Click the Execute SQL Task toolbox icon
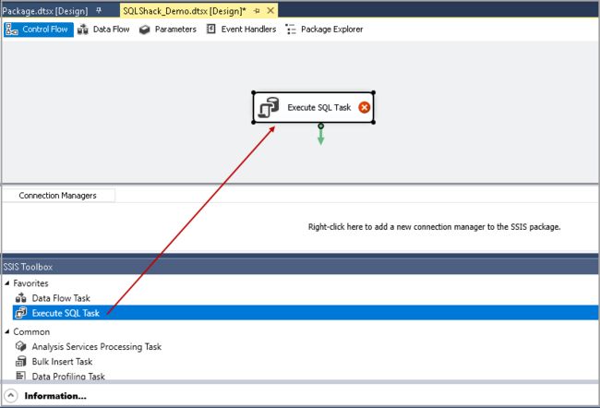This screenshot has width=600, height=408. (20, 313)
